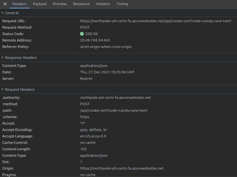237x177 pixels.
Task: Collapse the General section
Action: [3, 13]
